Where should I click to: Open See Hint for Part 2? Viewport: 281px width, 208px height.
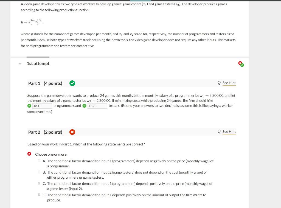pyautogui.click(x=229, y=132)
